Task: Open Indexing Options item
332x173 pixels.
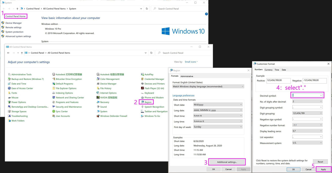Action: [x=63, y=93]
